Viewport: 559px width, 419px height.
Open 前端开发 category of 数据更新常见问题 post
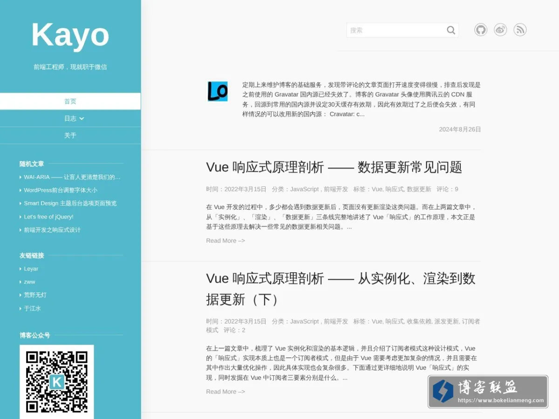click(x=336, y=189)
